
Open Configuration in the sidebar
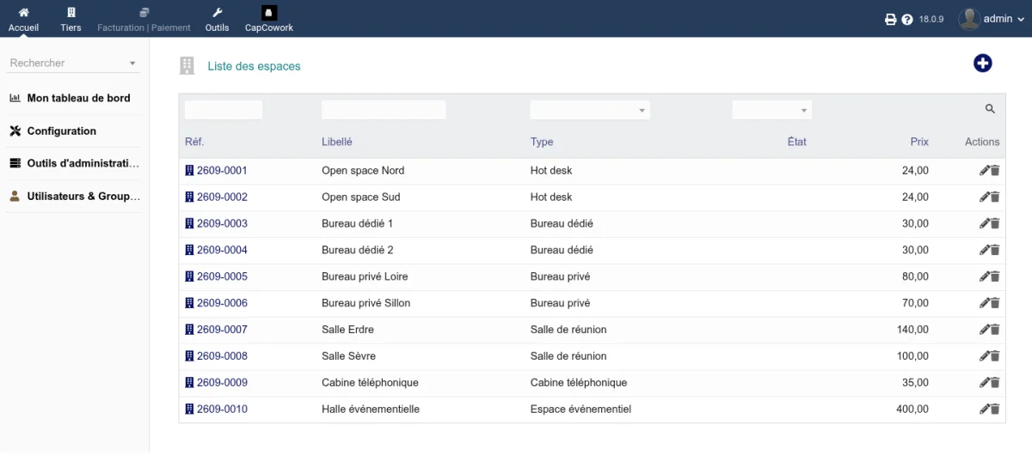point(62,131)
